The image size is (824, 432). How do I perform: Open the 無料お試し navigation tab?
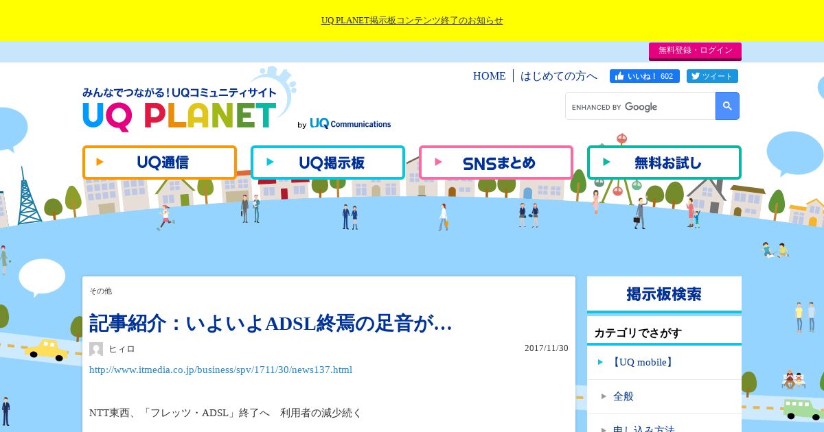pos(664,163)
